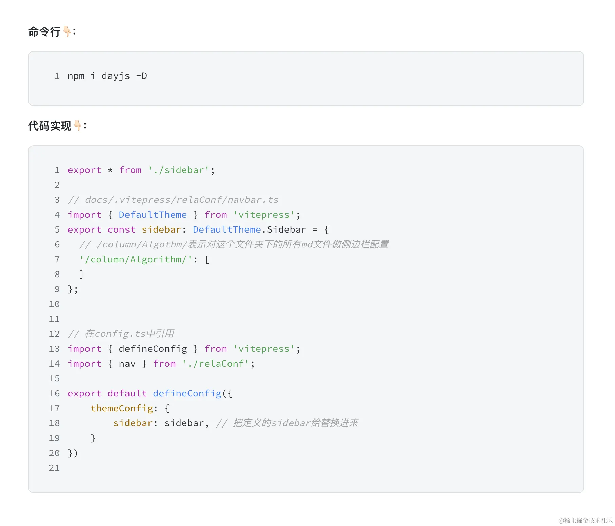Click the 'npm i dayjs -D' command line
This screenshot has height=526, width=615.
[x=107, y=76]
